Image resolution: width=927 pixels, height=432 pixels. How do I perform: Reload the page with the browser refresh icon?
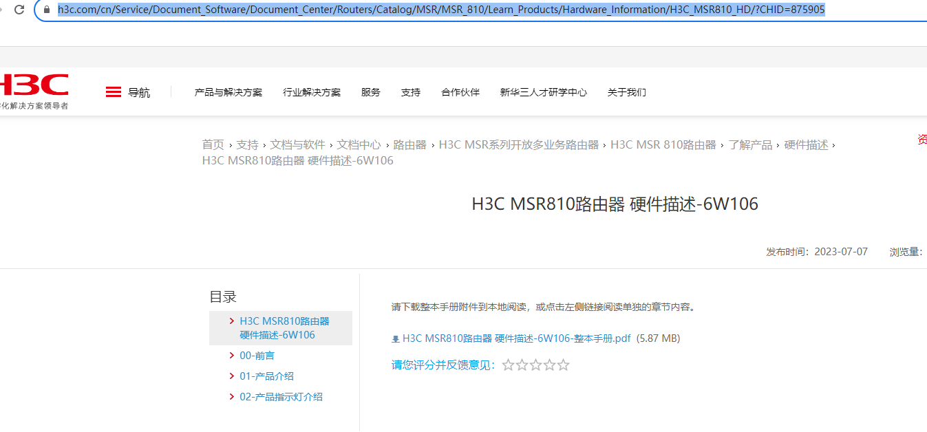click(19, 10)
